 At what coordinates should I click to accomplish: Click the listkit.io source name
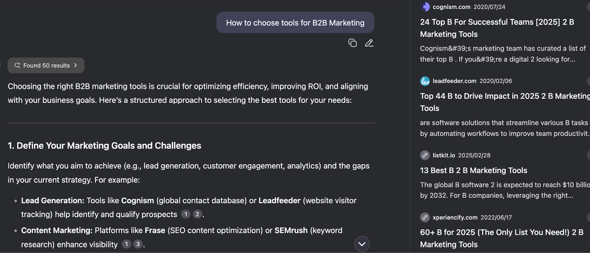coord(444,155)
